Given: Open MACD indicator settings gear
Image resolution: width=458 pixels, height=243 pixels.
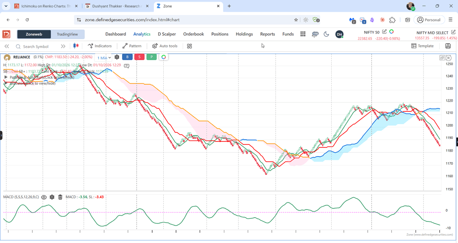Looking at the screenshot, I should [52, 197].
